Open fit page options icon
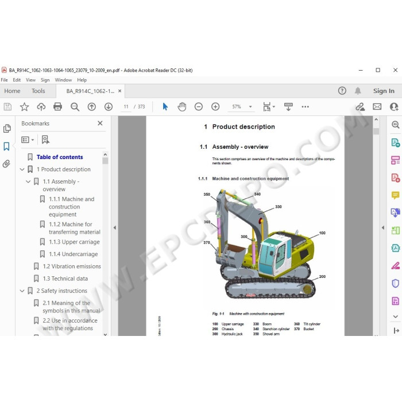The height and width of the screenshot is (402, 402). pos(268,107)
